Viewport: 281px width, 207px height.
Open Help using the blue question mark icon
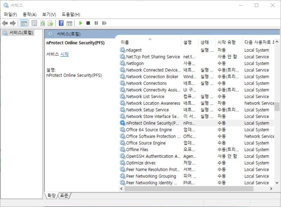click(x=61, y=23)
